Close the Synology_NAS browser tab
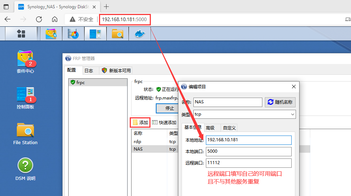The height and width of the screenshot is (196, 351). click(x=94, y=7)
